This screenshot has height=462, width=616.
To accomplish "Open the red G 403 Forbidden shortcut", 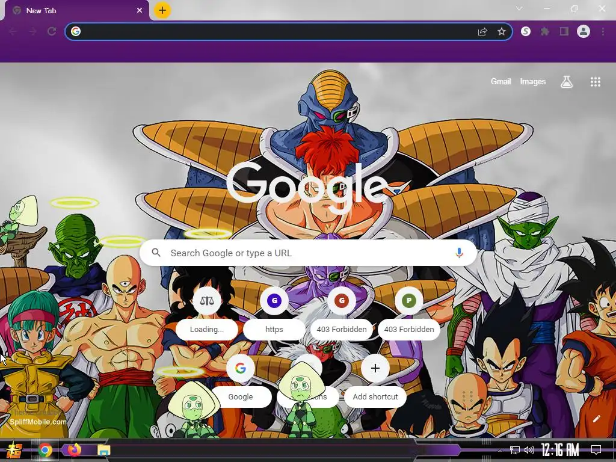I will point(342,313).
